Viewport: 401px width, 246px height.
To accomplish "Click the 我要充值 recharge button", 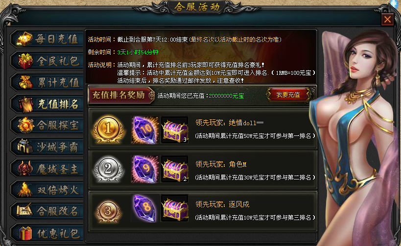I will [x=288, y=95].
